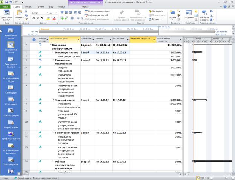Screen dimensions: 235x180
Task: Click the Task Notes yellow icon
Action: [196, 11]
